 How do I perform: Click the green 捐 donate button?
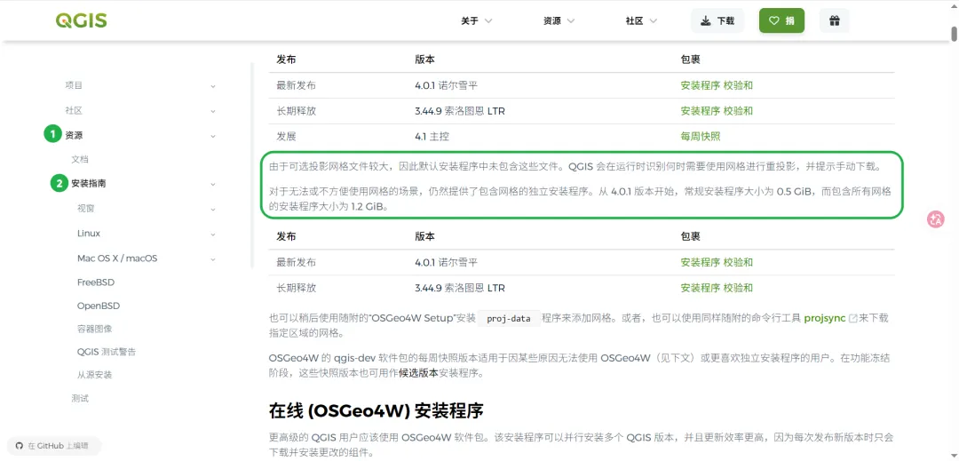coord(781,20)
